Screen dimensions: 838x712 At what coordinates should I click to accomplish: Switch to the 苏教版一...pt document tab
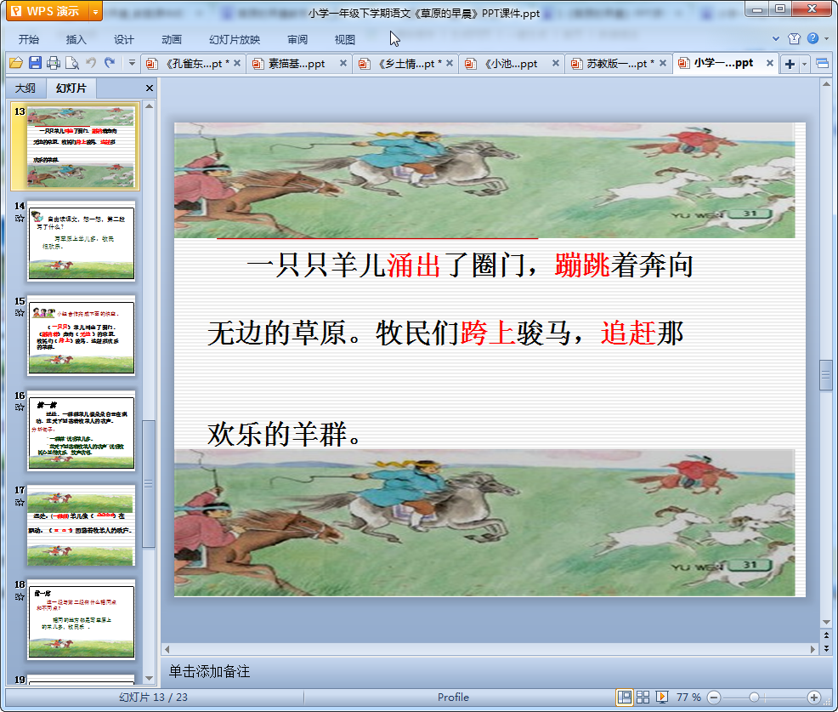616,64
